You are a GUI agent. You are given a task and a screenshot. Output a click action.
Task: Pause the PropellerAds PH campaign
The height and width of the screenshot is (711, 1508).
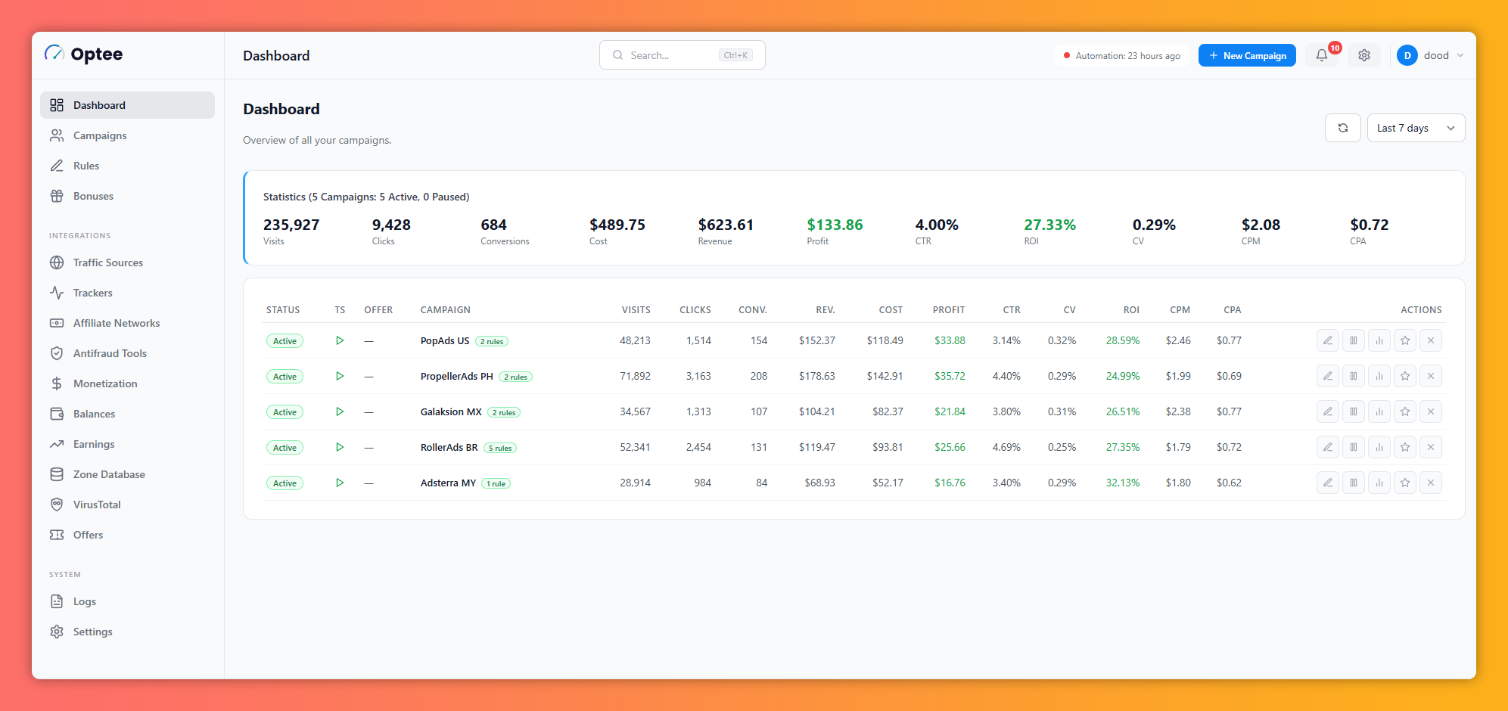click(1354, 376)
